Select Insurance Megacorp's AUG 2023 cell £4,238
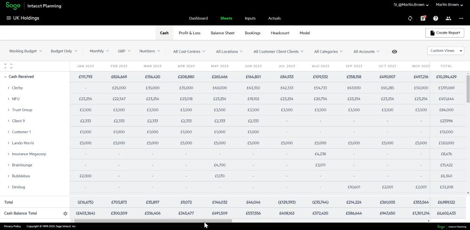Viewport: 470px width, 230px height. tap(321, 154)
